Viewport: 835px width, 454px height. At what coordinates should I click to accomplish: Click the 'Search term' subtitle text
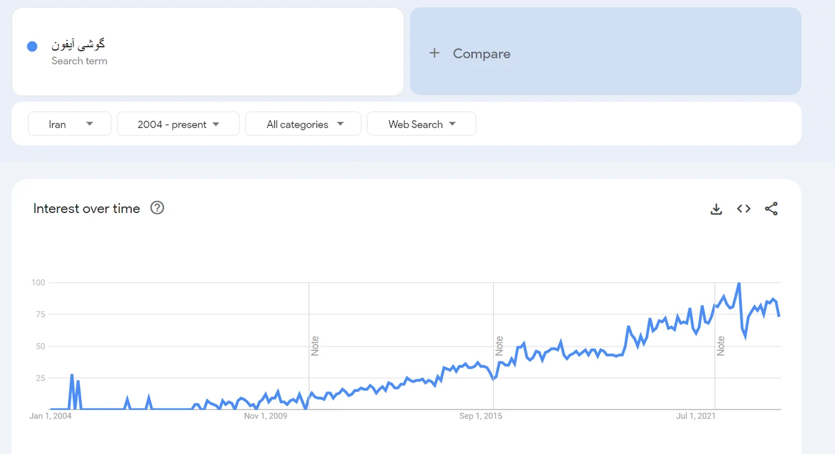point(79,61)
